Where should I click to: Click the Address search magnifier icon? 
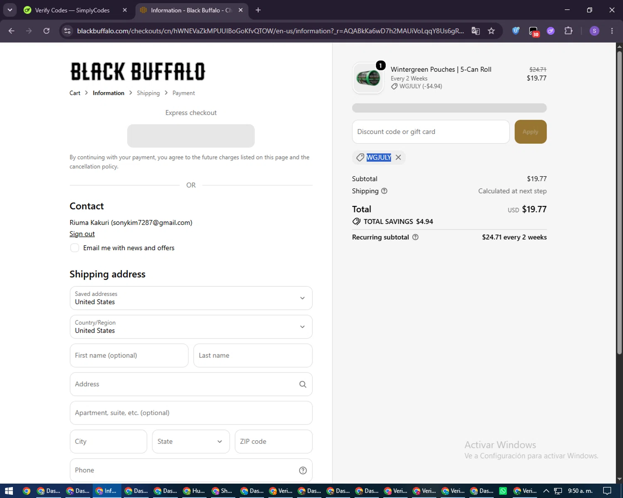coord(303,384)
